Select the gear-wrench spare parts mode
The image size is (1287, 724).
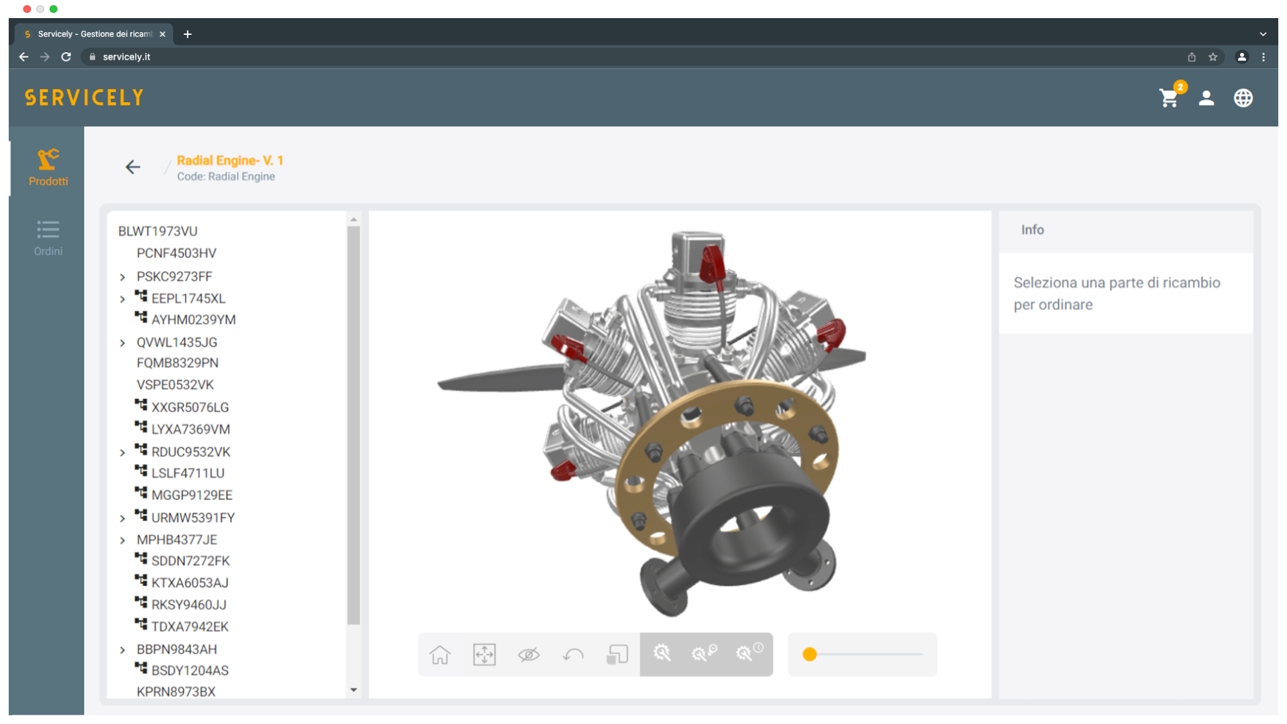662,653
